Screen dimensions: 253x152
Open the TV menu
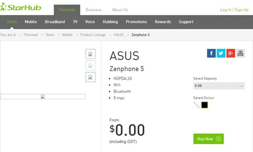[x=75, y=22]
